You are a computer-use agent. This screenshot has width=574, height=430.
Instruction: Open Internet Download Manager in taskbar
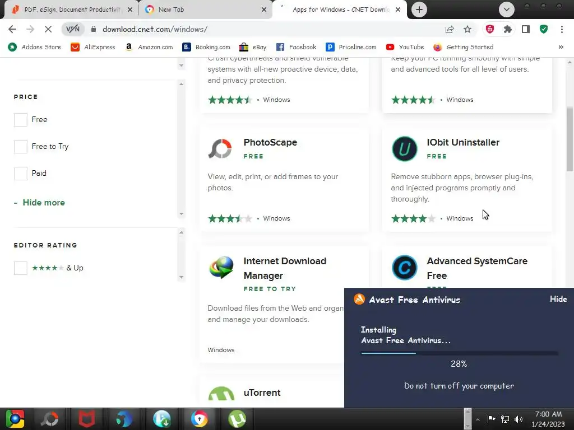click(162, 419)
